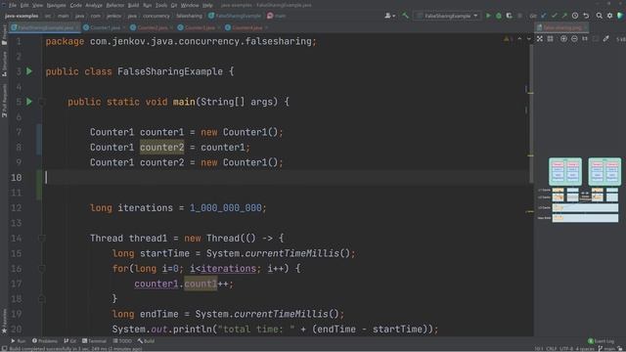Open the Git tool window button
Screen dimensions: 626x352
[69, 341]
